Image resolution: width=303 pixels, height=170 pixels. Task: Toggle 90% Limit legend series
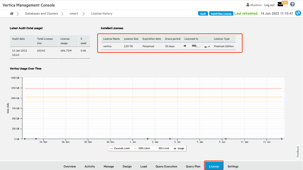[162, 148]
